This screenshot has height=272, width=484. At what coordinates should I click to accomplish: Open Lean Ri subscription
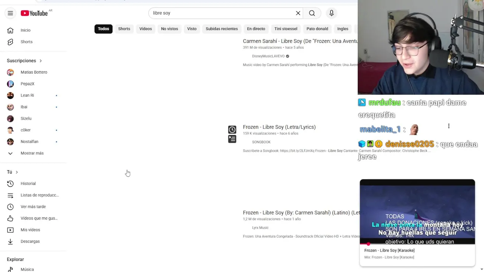point(27,96)
